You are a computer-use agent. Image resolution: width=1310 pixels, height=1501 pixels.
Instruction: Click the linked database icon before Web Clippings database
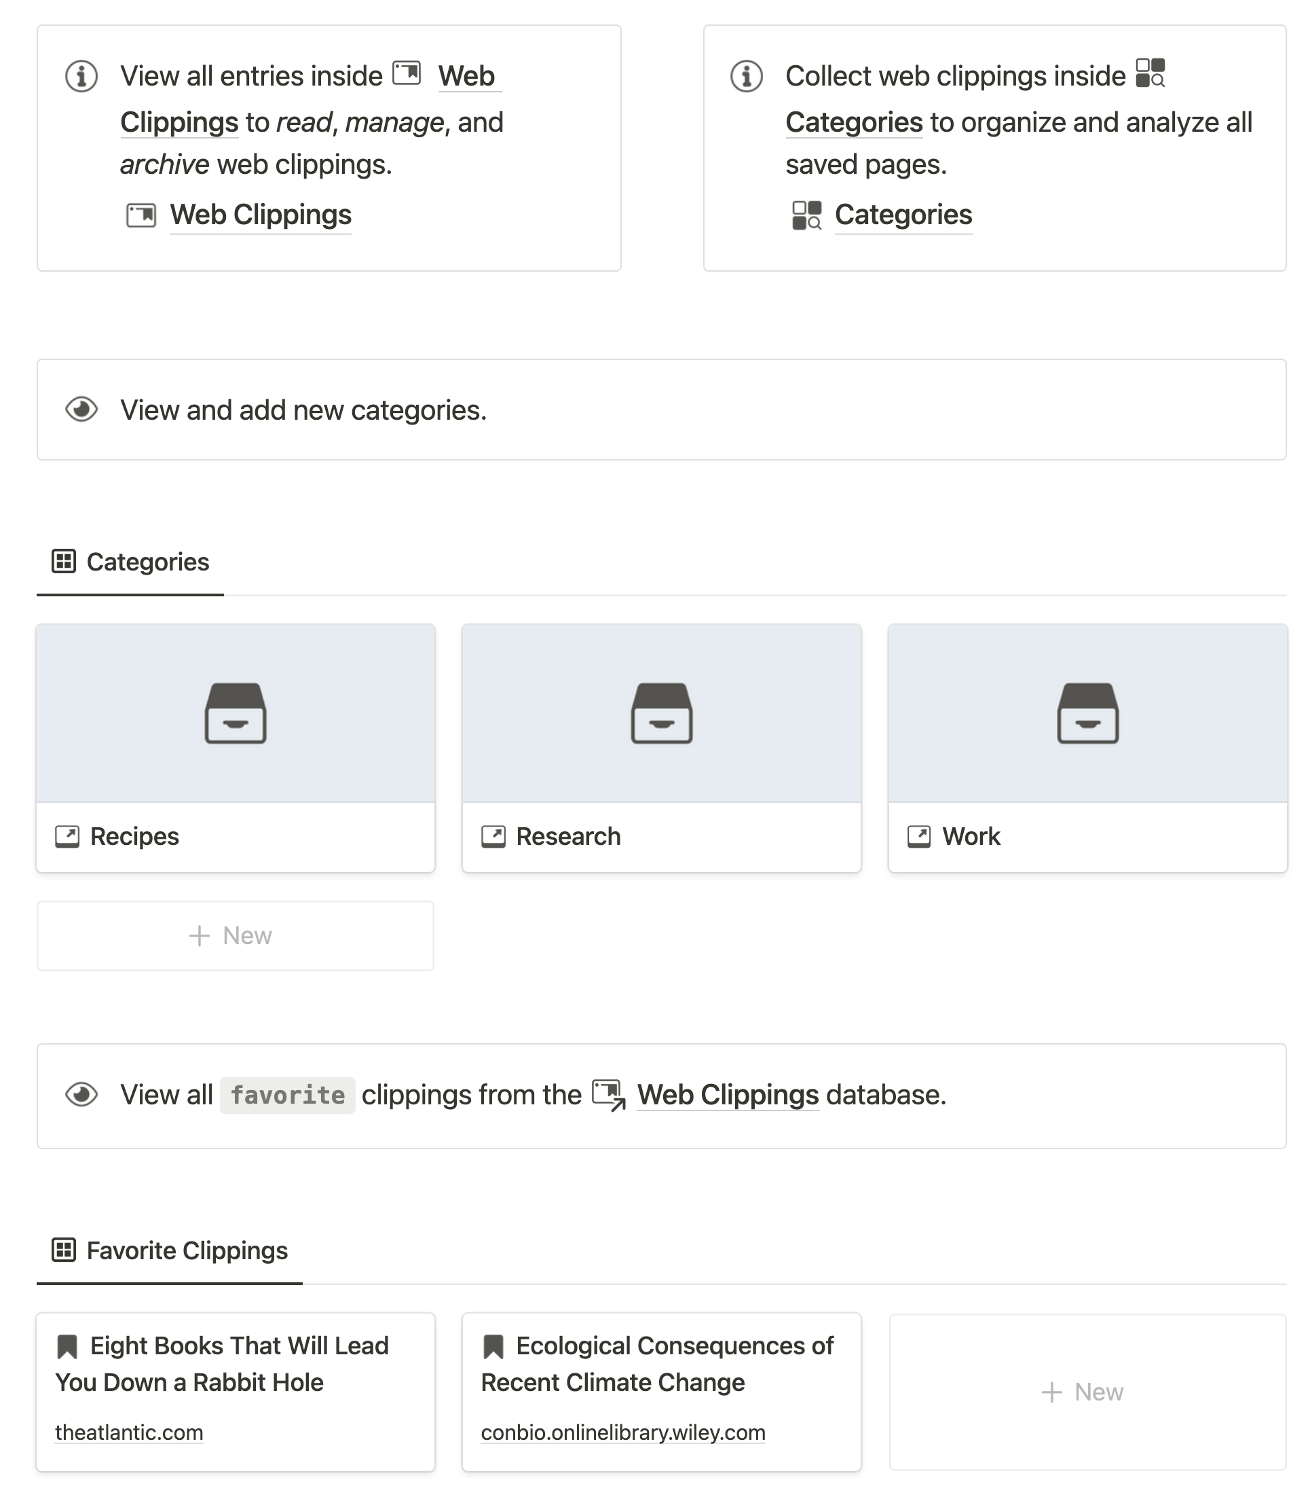pyautogui.click(x=608, y=1095)
